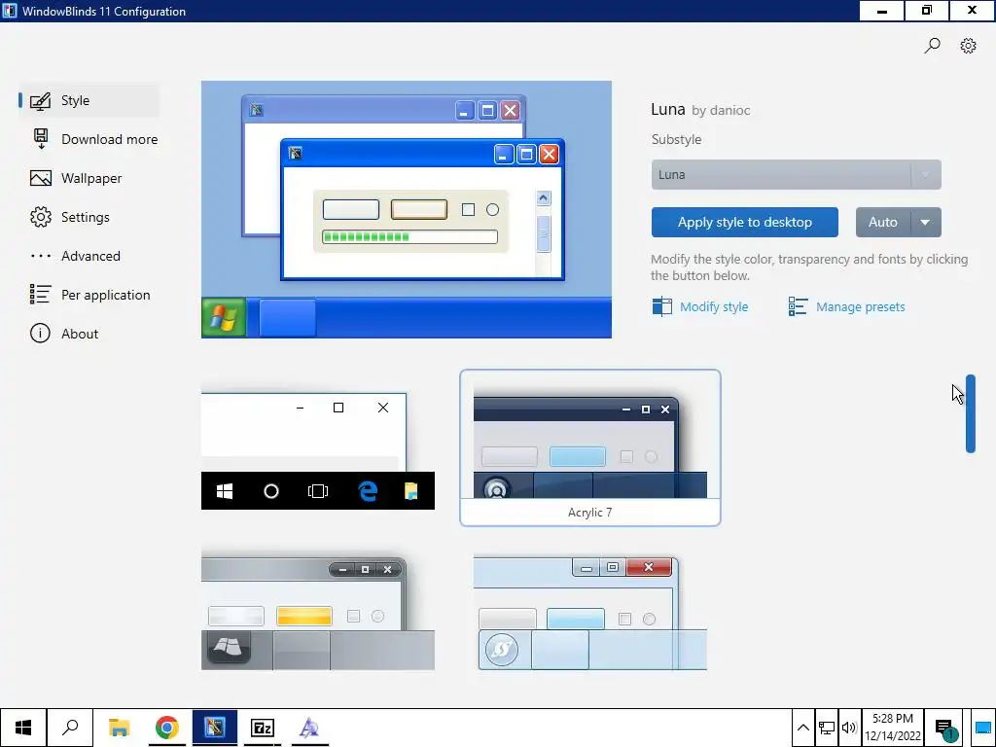
Task: Click the stylized A app on taskbar
Action: pyautogui.click(x=309, y=728)
